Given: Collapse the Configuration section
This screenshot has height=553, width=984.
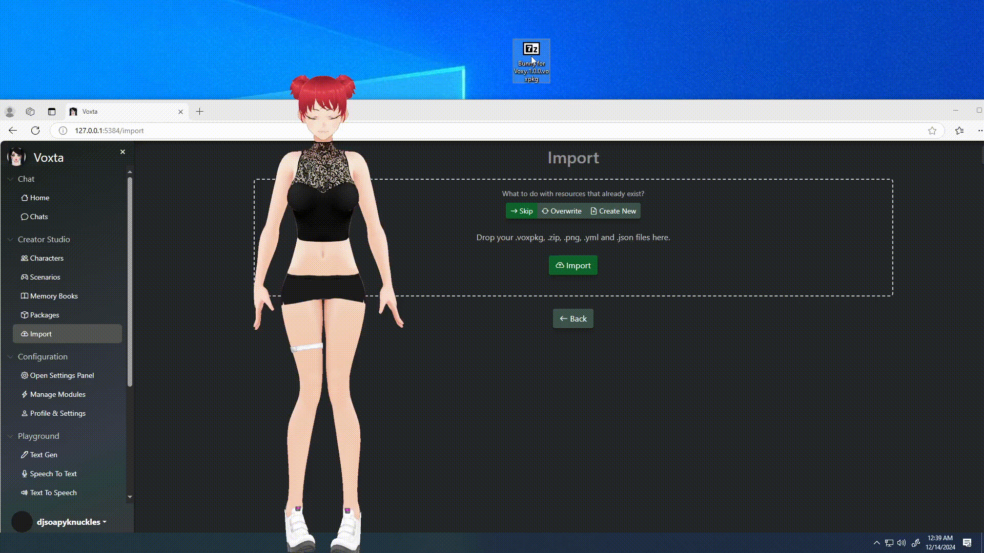Looking at the screenshot, I should (37, 356).
